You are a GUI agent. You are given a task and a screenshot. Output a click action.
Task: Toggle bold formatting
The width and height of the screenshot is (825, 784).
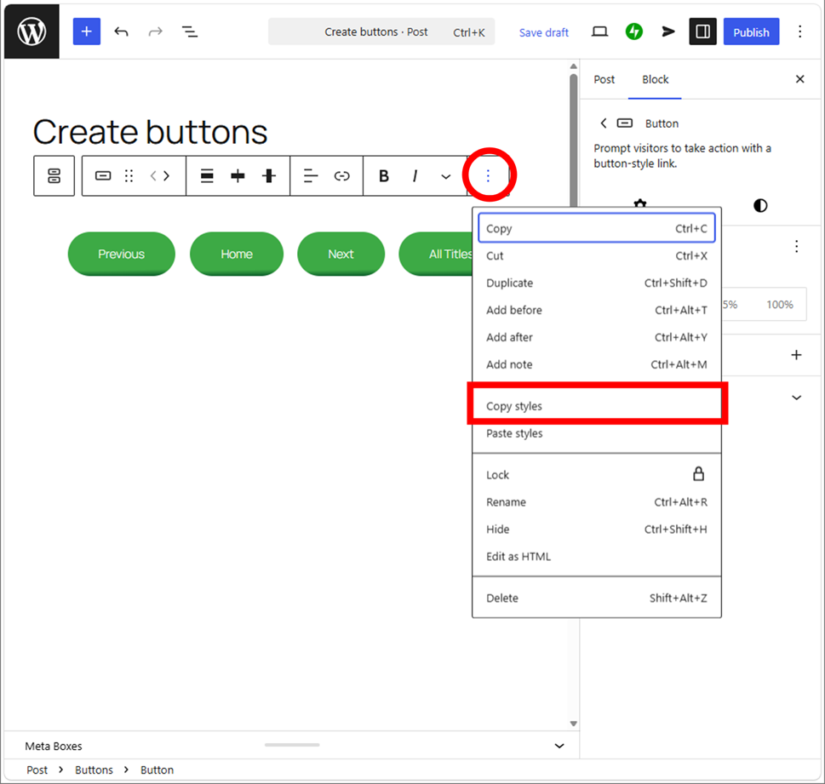(384, 175)
